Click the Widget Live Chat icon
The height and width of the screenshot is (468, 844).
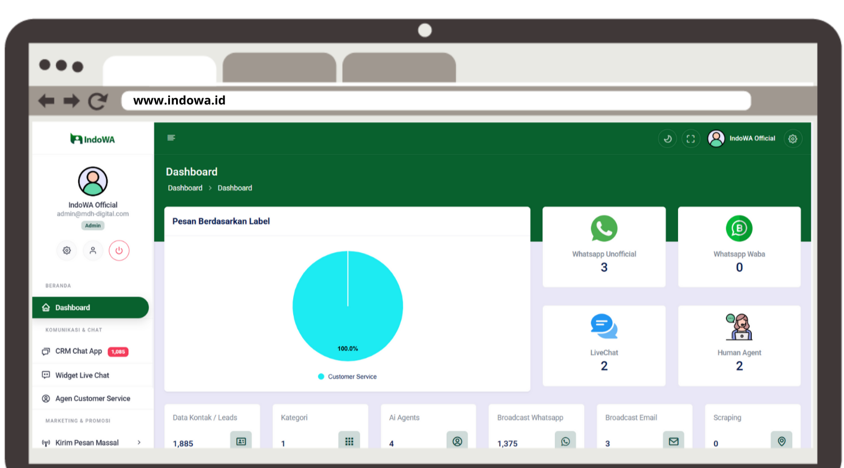(46, 375)
